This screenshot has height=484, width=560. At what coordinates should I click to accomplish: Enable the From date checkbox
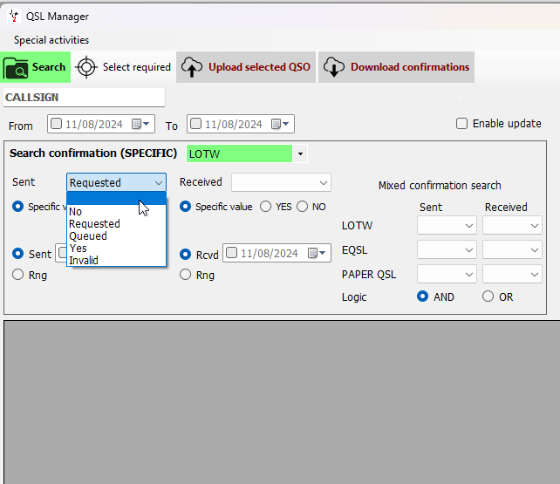[x=56, y=124]
